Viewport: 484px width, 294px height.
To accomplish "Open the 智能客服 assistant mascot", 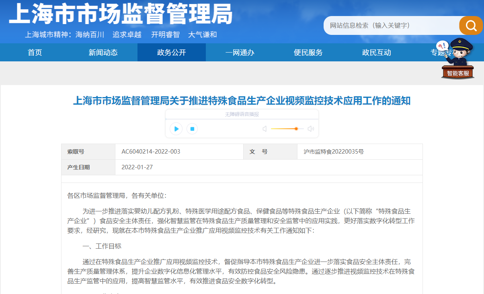I will coord(457,59).
